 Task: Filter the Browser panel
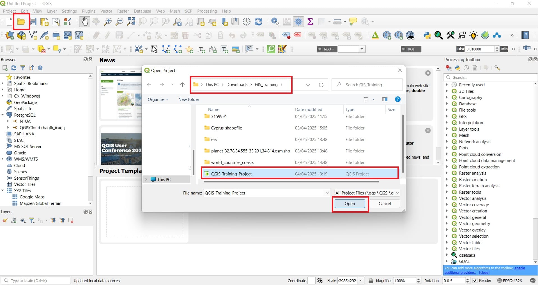(x=23, y=68)
